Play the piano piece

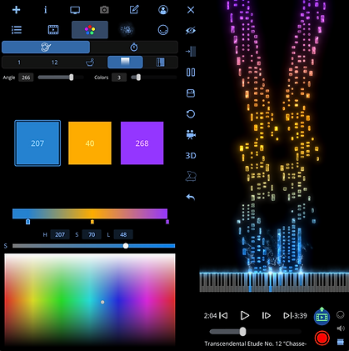pos(245,315)
